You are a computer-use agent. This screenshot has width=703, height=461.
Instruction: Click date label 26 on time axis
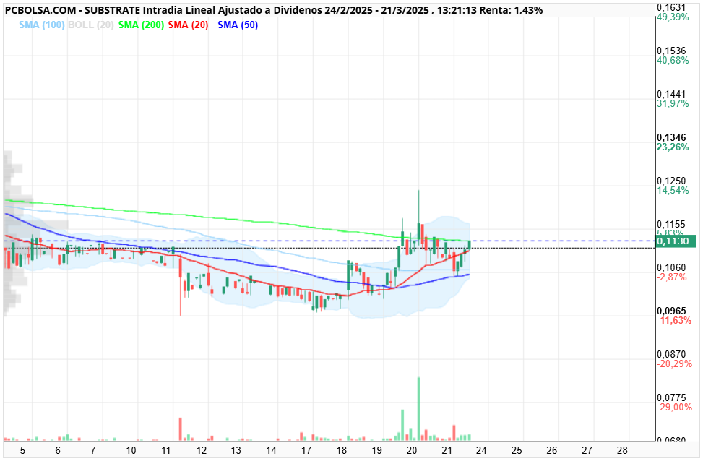coord(552,451)
